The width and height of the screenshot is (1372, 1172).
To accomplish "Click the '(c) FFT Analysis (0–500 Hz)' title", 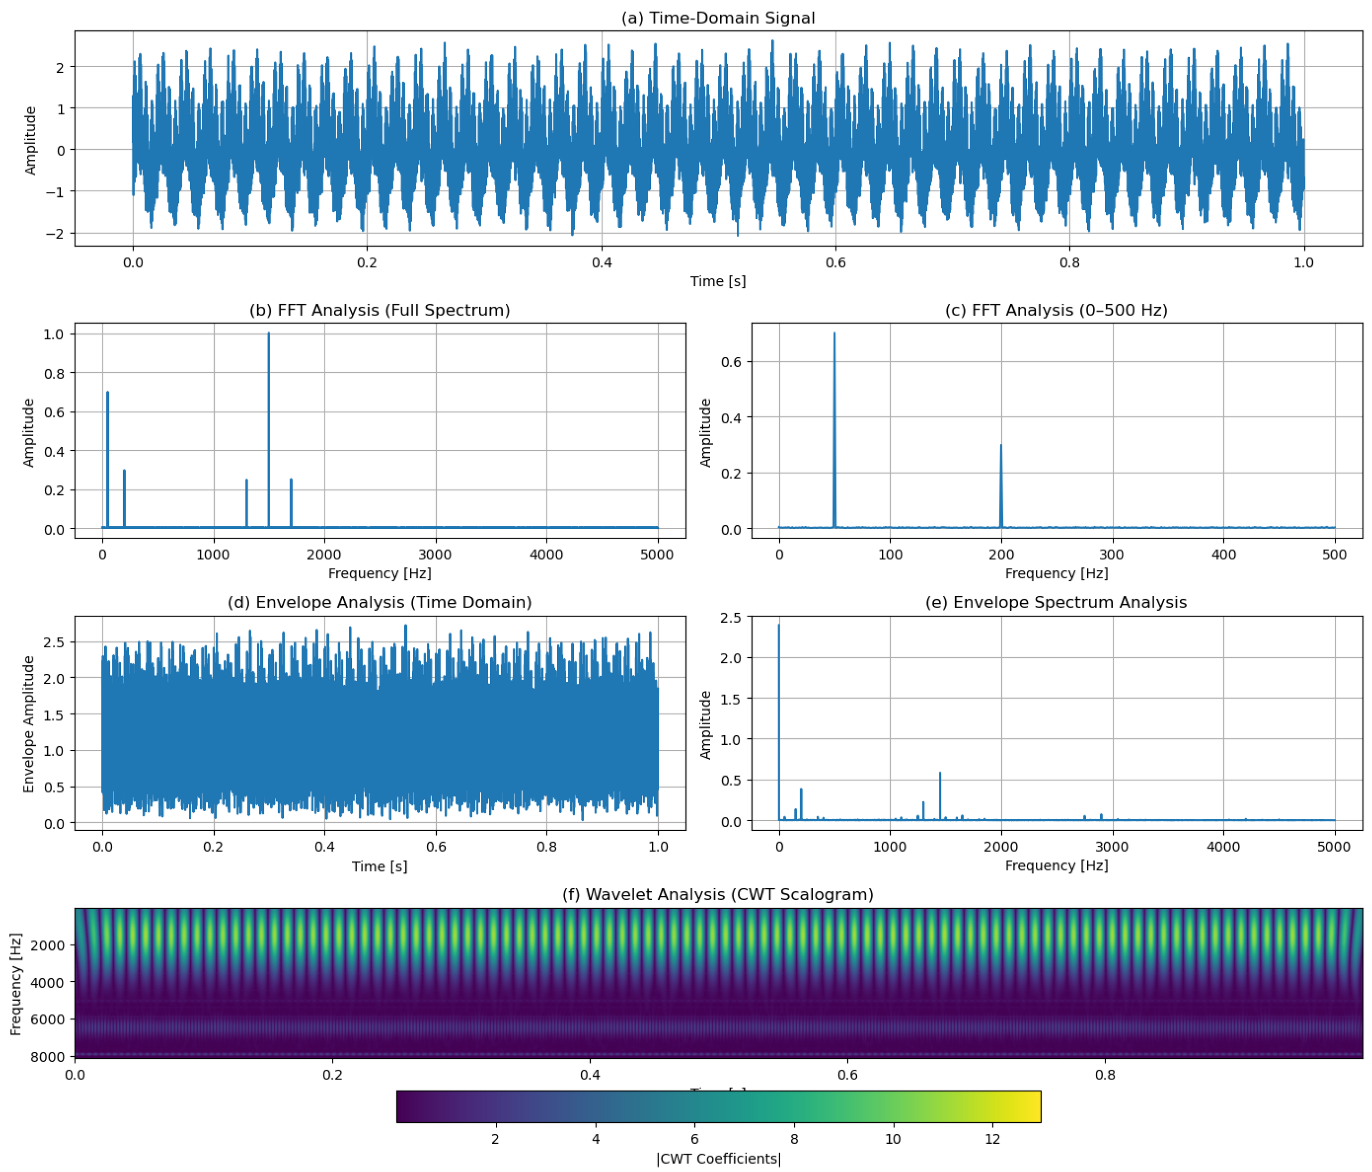I will [1056, 310].
